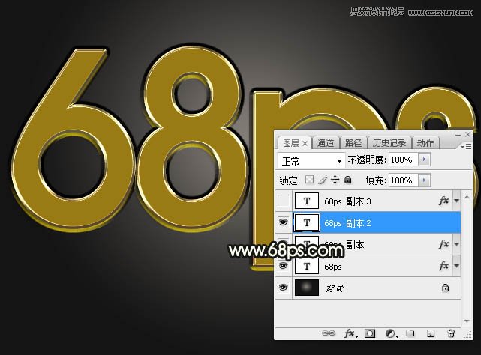The height and width of the screenshot is (355, 481).
Task: Create a new layer
Action: (431, 333)
